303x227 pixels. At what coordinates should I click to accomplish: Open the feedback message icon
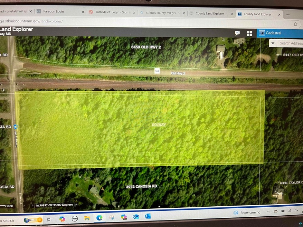click(x=237, y=33)
